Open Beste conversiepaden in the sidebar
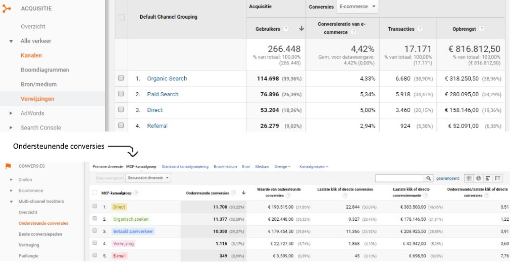This screenshot has height=262, width=510. (x=40, y=234)
